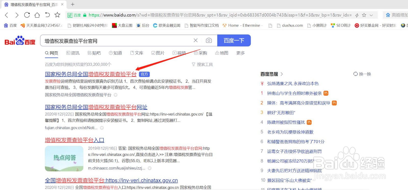Open hot search 耕好"无形粮田"
Screen dimensions: 408x190
click(x=281, y=113)
